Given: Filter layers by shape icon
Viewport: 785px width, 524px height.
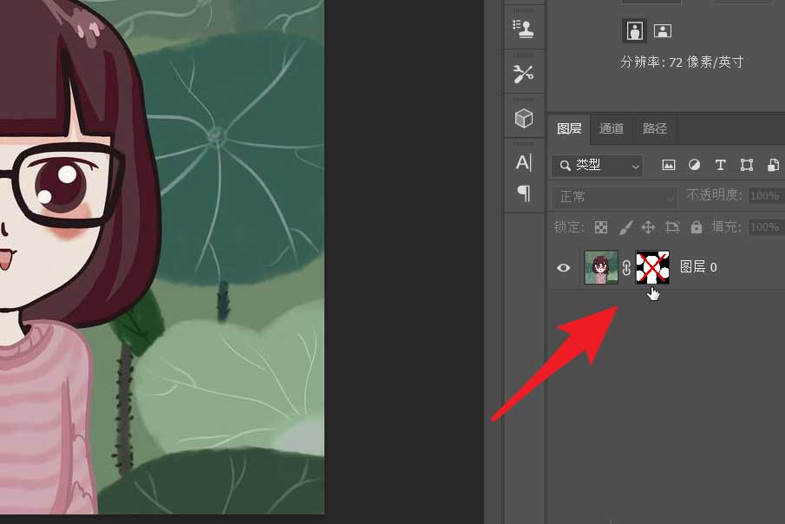Looking at the screenshot, I should 747,165.
